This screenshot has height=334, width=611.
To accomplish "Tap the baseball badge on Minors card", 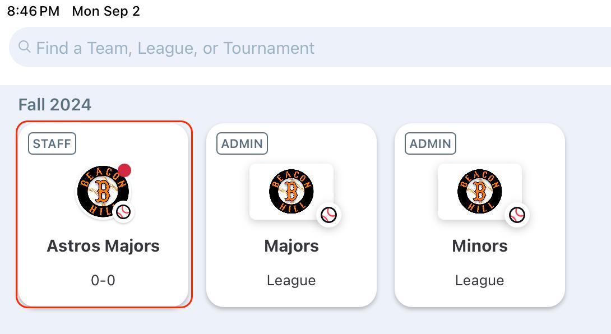I will tap(517, 215).
